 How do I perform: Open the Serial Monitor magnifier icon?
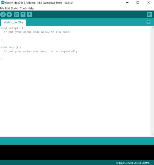tap(149, 15)
